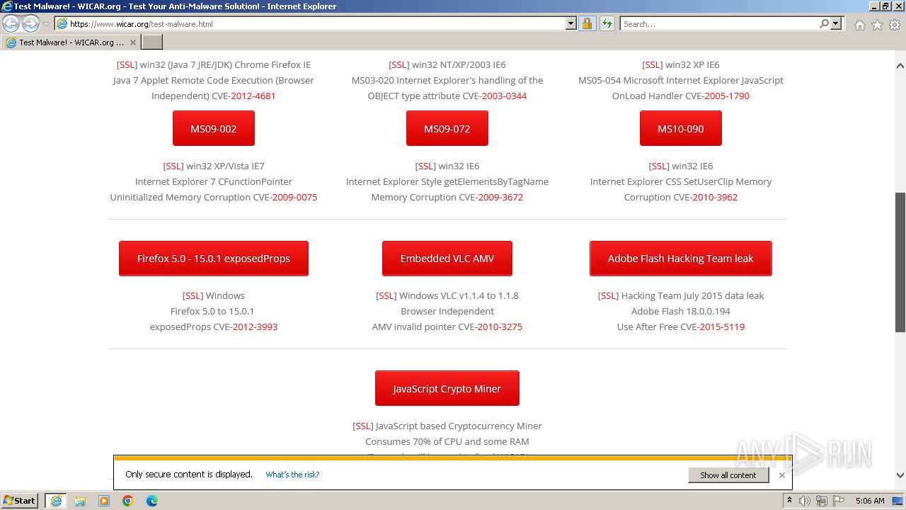Open Firefox 5.0 - 15.0.1 exposedProps test

click(213, 258)
